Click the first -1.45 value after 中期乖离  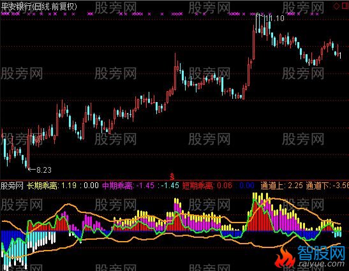pos(145,186)
